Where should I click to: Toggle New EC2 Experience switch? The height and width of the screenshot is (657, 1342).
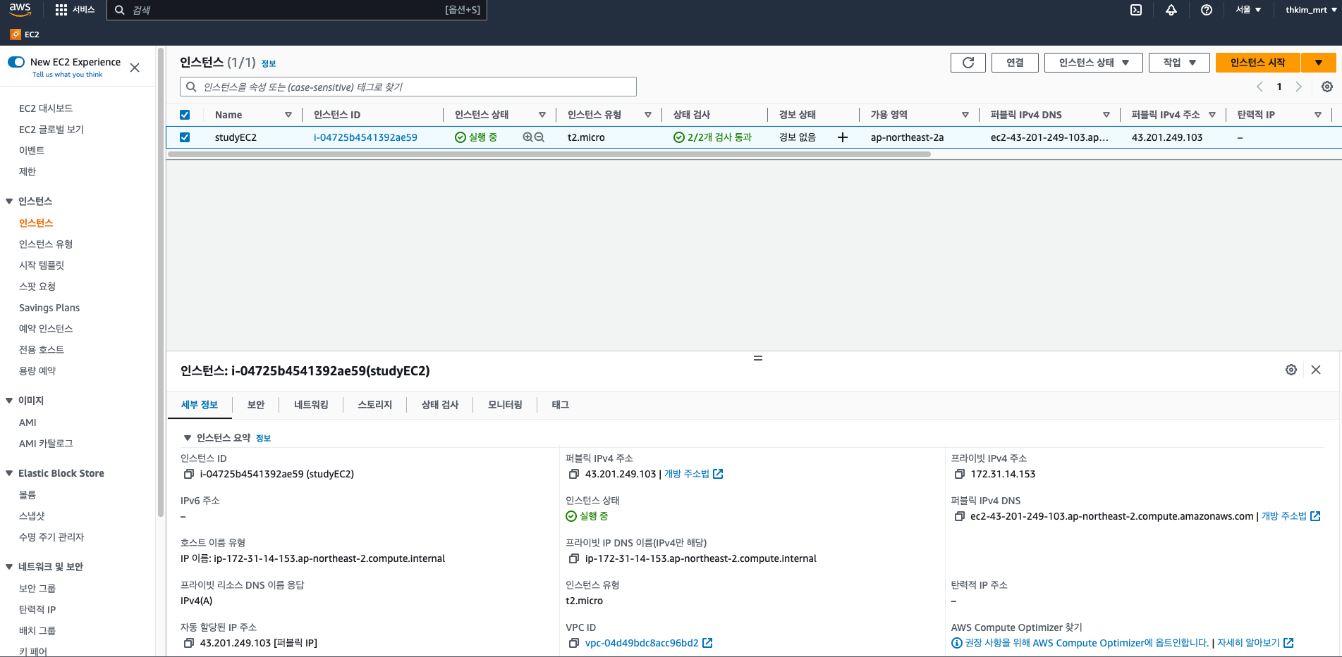tap(16, 62)
